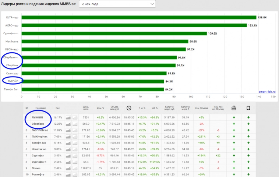This screenshot has height=177, width=279.
Task: Click the clock icon column header
Action: point(129,108)
